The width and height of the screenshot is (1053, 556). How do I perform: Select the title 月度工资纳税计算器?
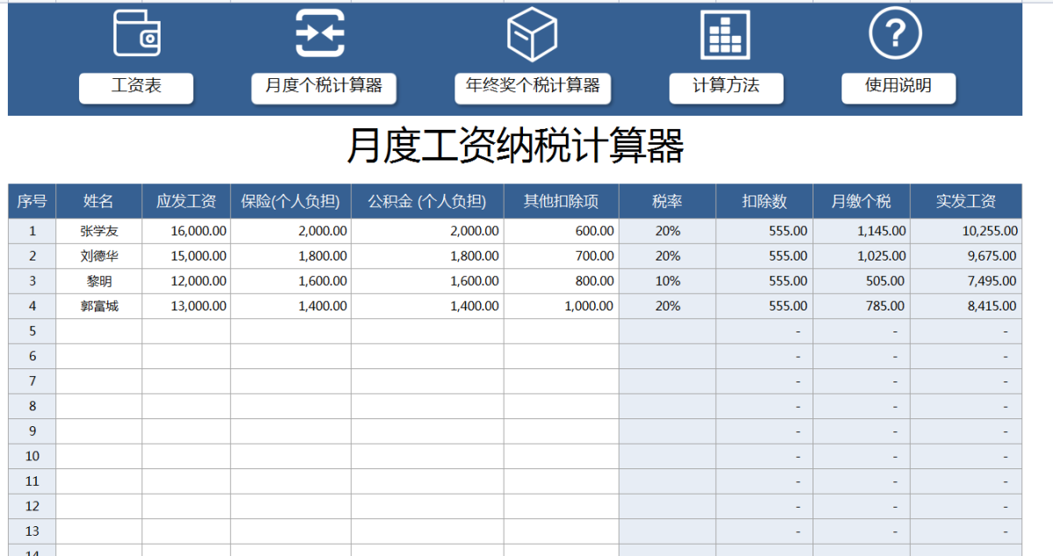515,146
